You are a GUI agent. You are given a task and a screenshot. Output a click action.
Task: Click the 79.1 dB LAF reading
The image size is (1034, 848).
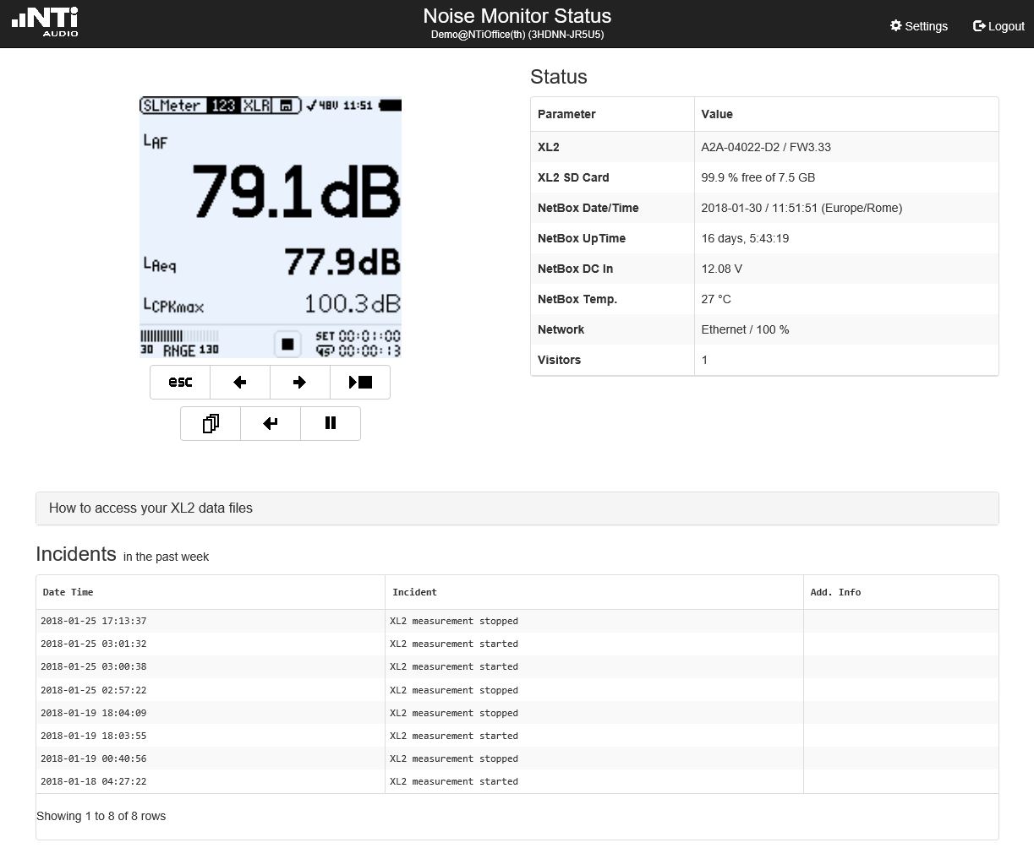295,191
